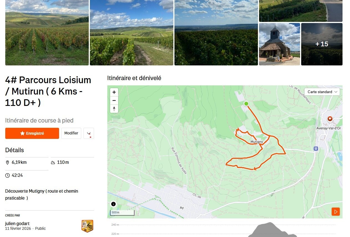This screenshot has height=237, width=350.
Task: Click the elevation profile chart
Action: click(x=225, y=229)
